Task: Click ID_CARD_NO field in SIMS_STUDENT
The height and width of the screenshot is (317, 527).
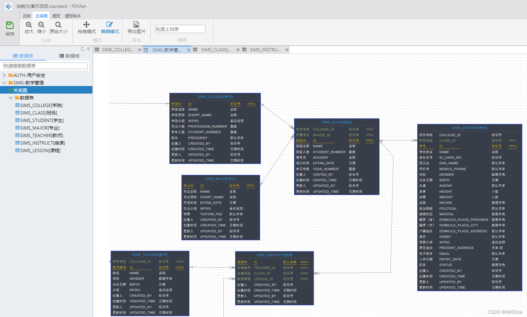Action: tap(450, 158)
